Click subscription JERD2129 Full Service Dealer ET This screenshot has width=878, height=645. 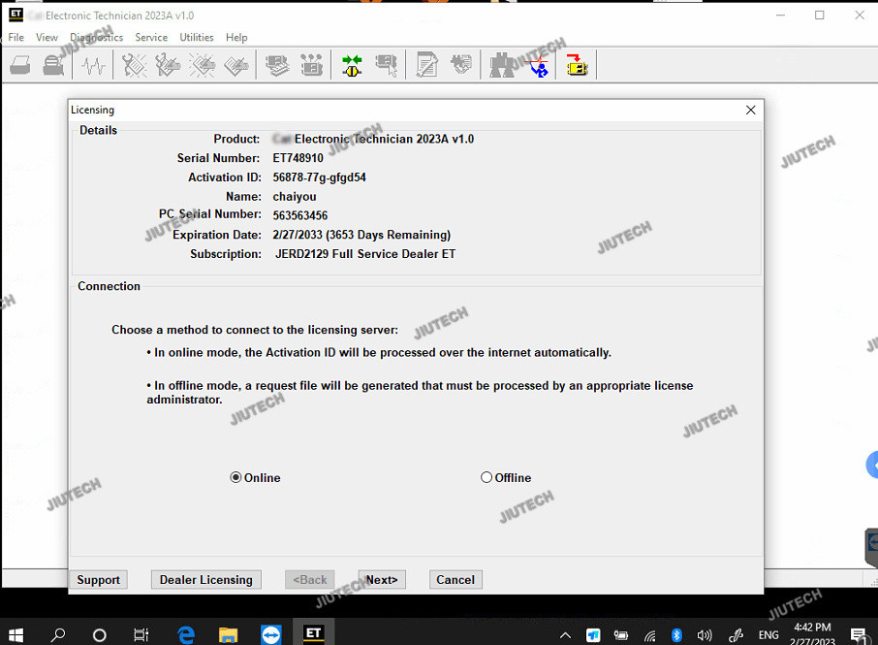(x=365, y=254)
